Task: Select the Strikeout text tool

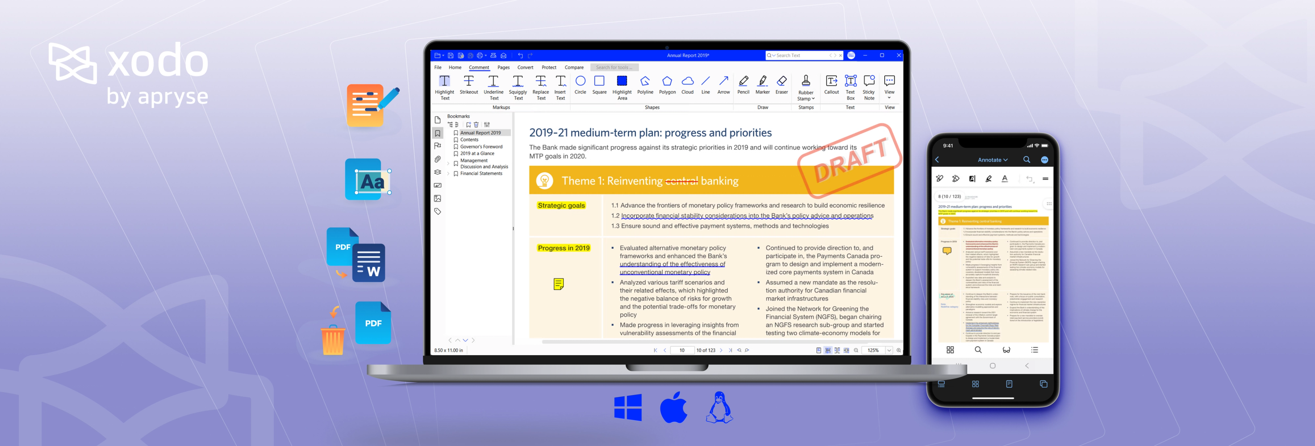Action: pyautogui.click(x=468, y=85)
